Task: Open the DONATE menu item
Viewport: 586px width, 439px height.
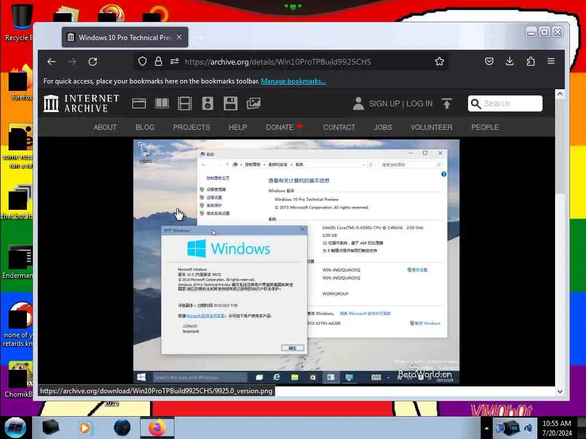Action: click(284, 127)
